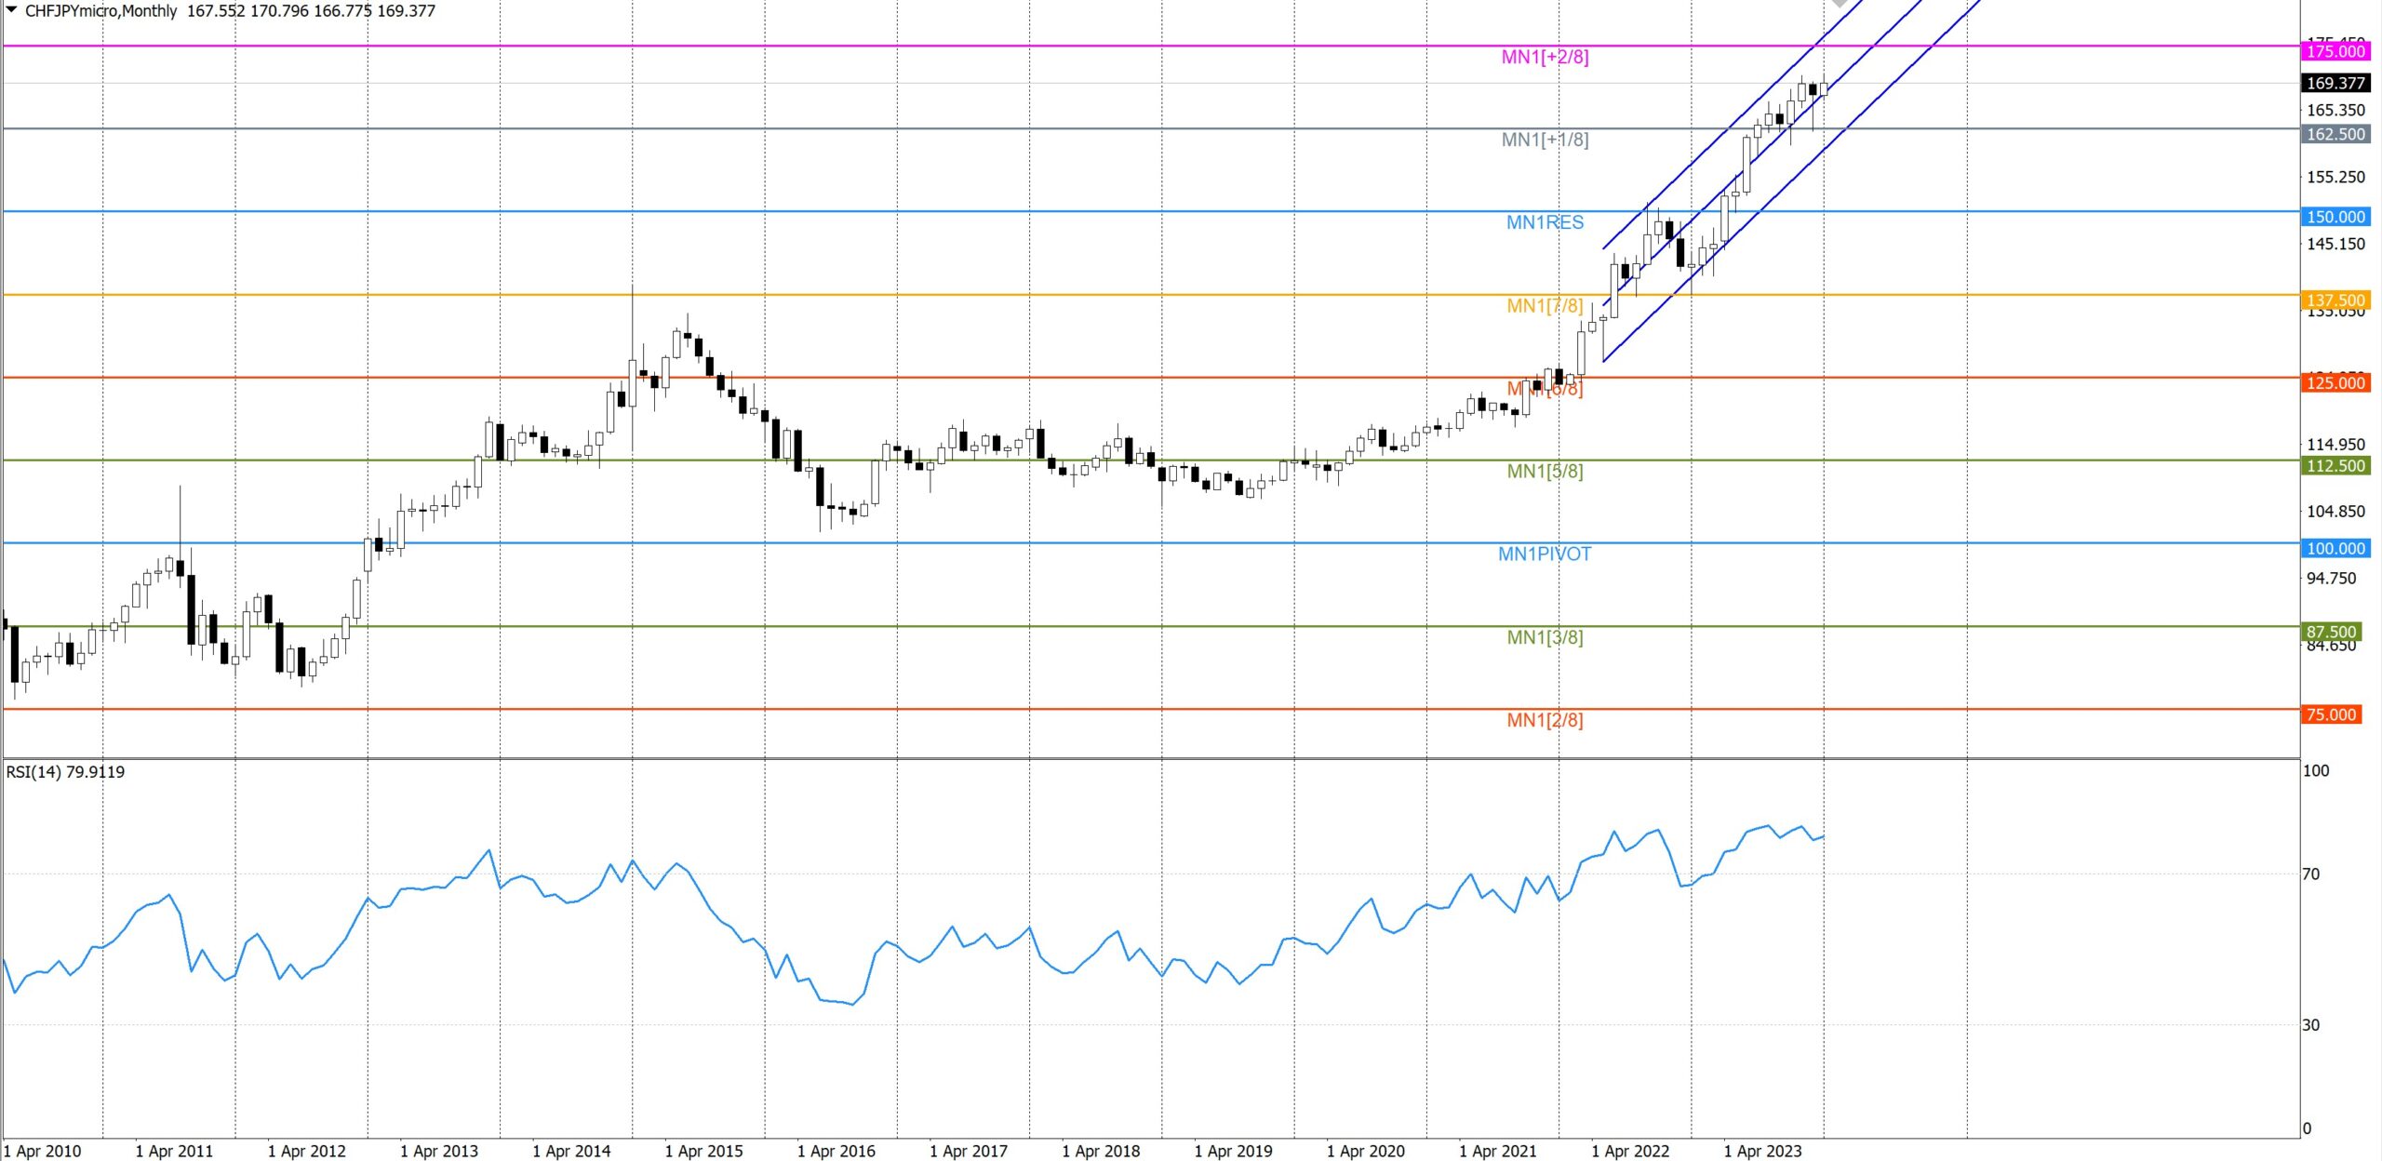
Task: Click the magenta 175.000 price tag
Action: (2335, 51)
